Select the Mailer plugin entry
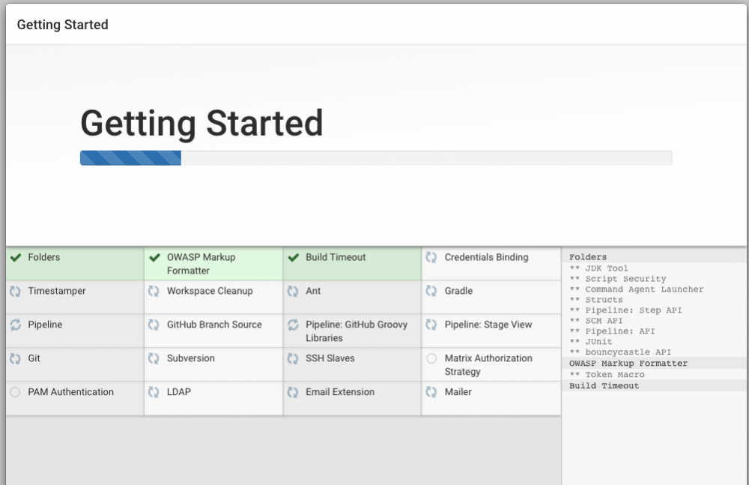749x485 pixels. coord(458,392)
